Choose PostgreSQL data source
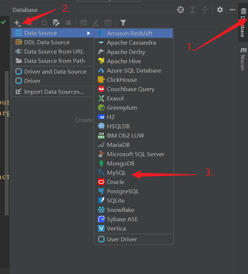The width and height of the screenshot is (248, 274). [123, 191]
